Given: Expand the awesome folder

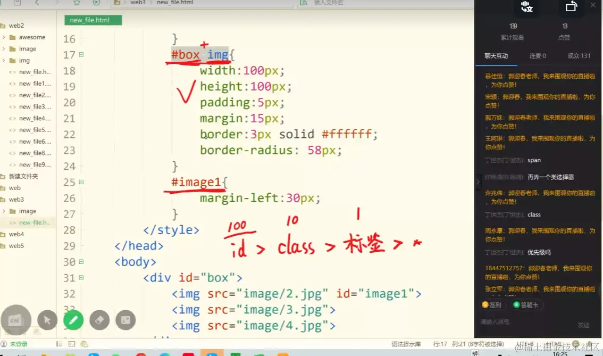Looking at the screenshot, I should [x=4, y=37].
